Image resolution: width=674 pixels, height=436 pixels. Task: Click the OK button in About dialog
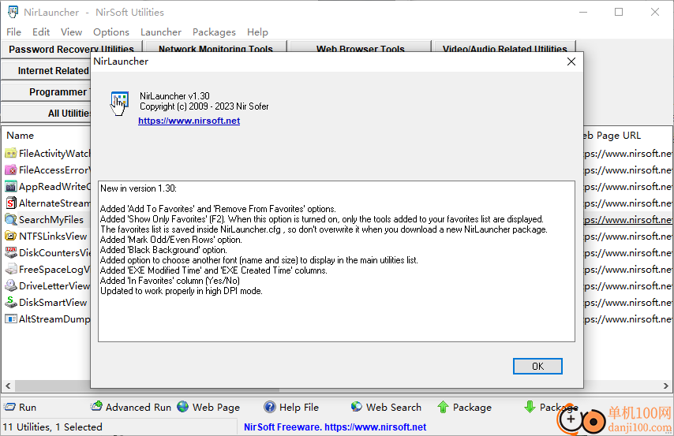[x=537, y=366]
